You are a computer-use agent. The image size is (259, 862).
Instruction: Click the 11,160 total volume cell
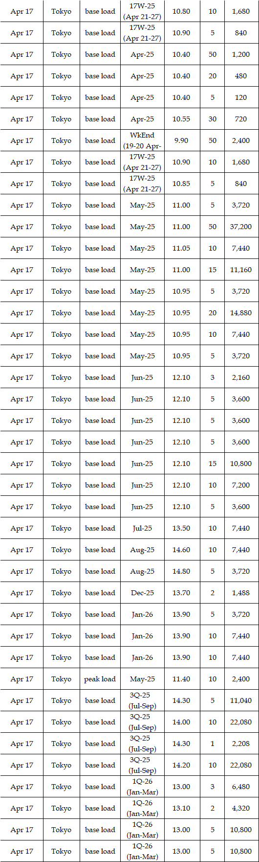(240, 270)
